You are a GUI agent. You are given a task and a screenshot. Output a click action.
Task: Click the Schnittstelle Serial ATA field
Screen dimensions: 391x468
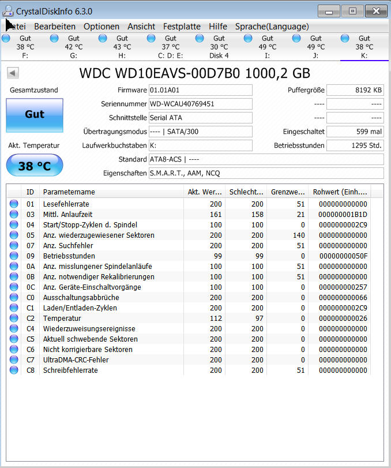[201, 118]
